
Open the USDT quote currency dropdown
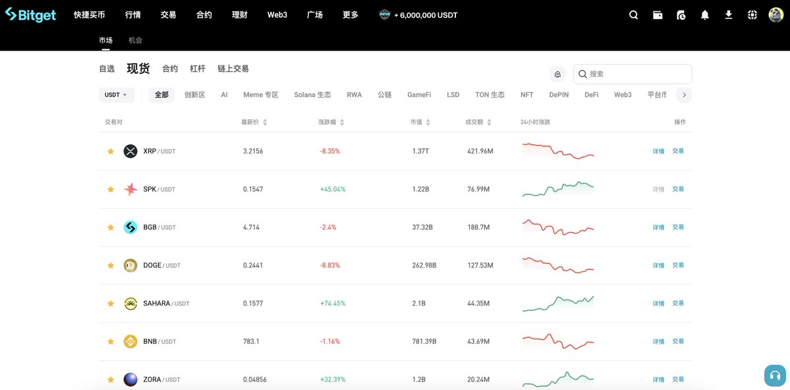click(117, 95)
